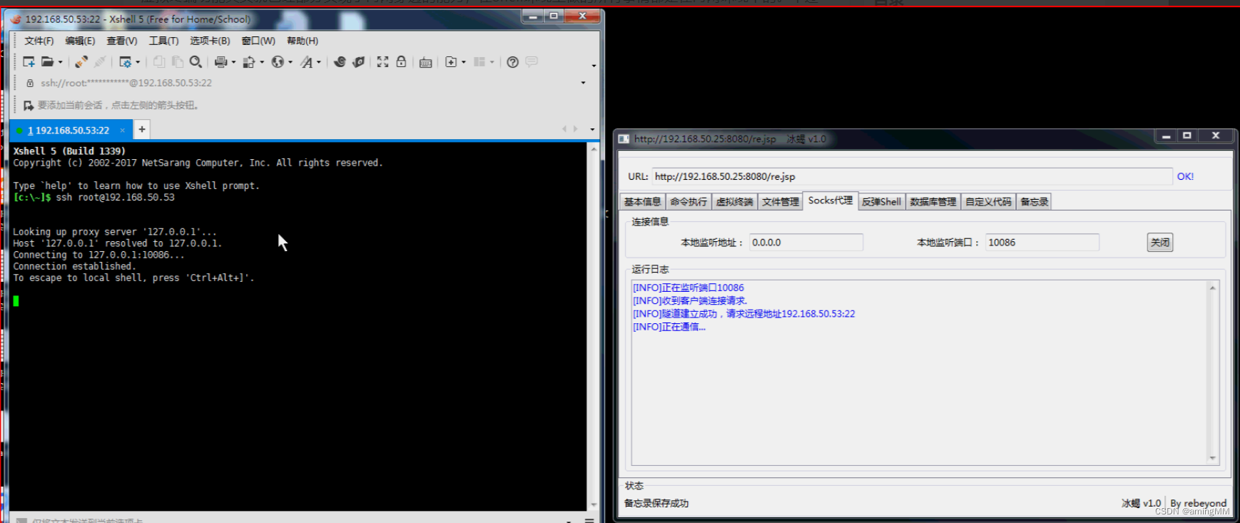Click the globe encoding icon

pos(278,62)
